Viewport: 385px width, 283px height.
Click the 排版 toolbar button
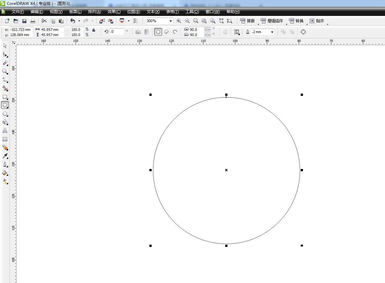[248, 21]
